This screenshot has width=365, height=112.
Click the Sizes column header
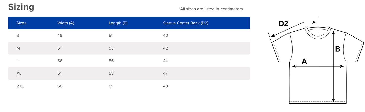tap(21, 23)
